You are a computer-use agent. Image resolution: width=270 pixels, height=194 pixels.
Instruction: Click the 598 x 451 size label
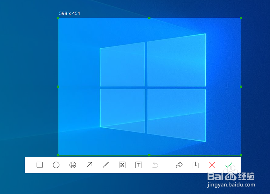coord(70,13)
